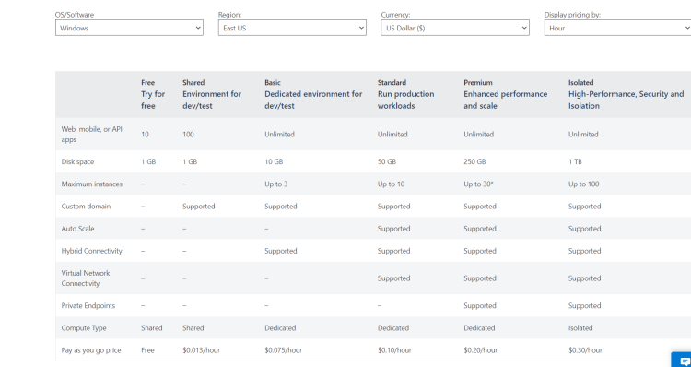This screenshot has width=691, height=367.
Task: Click the 'Custom domain' row label
Action: point(86,207)
